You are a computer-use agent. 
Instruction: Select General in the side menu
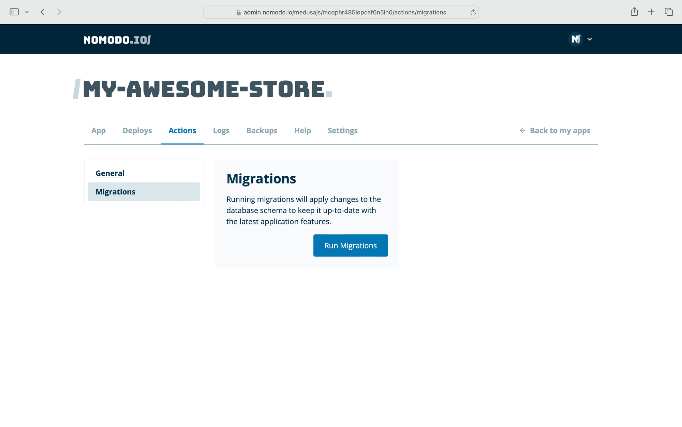pos(110,173)
